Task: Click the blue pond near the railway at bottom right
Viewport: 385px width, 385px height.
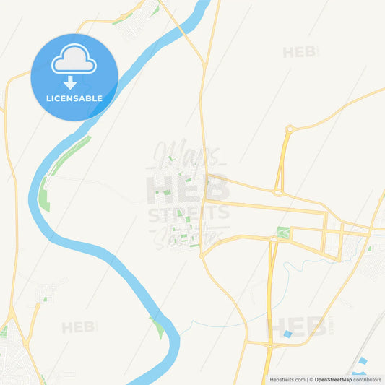Action: point(363,360)
